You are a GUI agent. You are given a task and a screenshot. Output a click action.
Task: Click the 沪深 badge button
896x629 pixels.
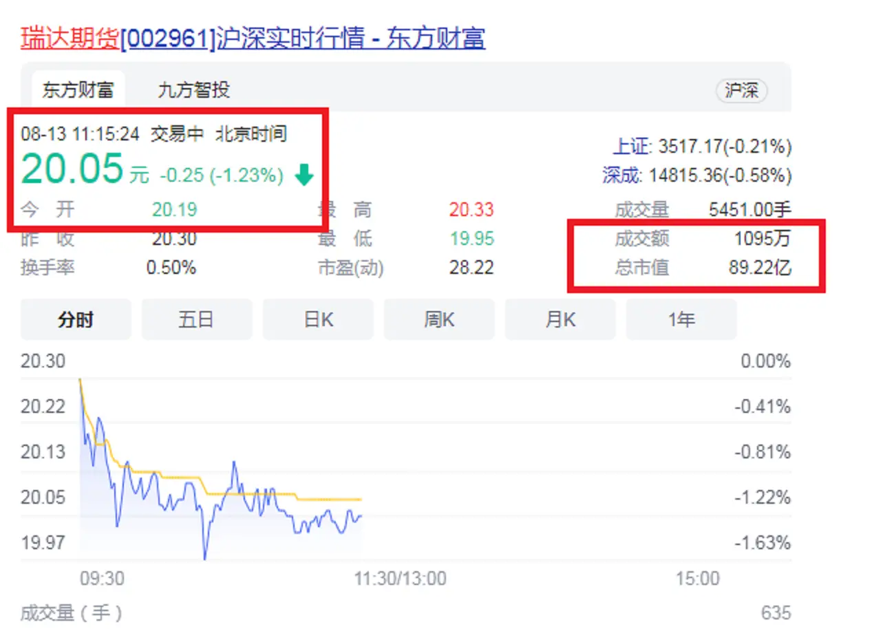pyautogui.click(x=742, y=91)
